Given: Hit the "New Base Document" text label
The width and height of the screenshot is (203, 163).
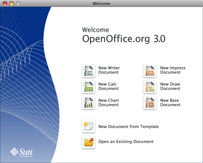Looking at the screenshot, I should pyautogui.click(x=170, y=103).
